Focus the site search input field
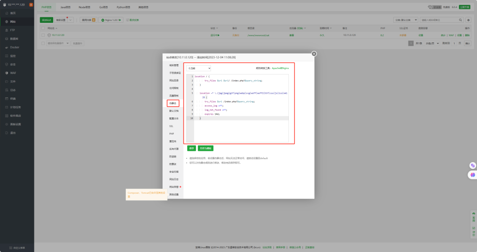Screen dimensions: 477x252 click(x=439, y=20)
